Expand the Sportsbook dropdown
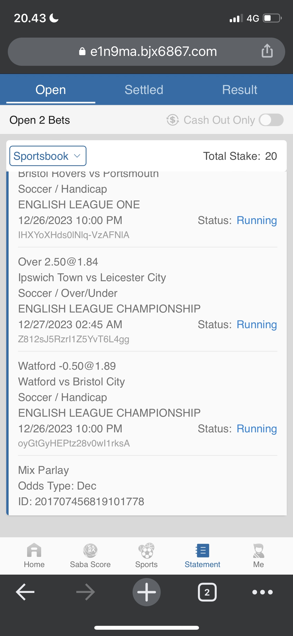This screenshot has height=636, width=293. tap(48, 156)
